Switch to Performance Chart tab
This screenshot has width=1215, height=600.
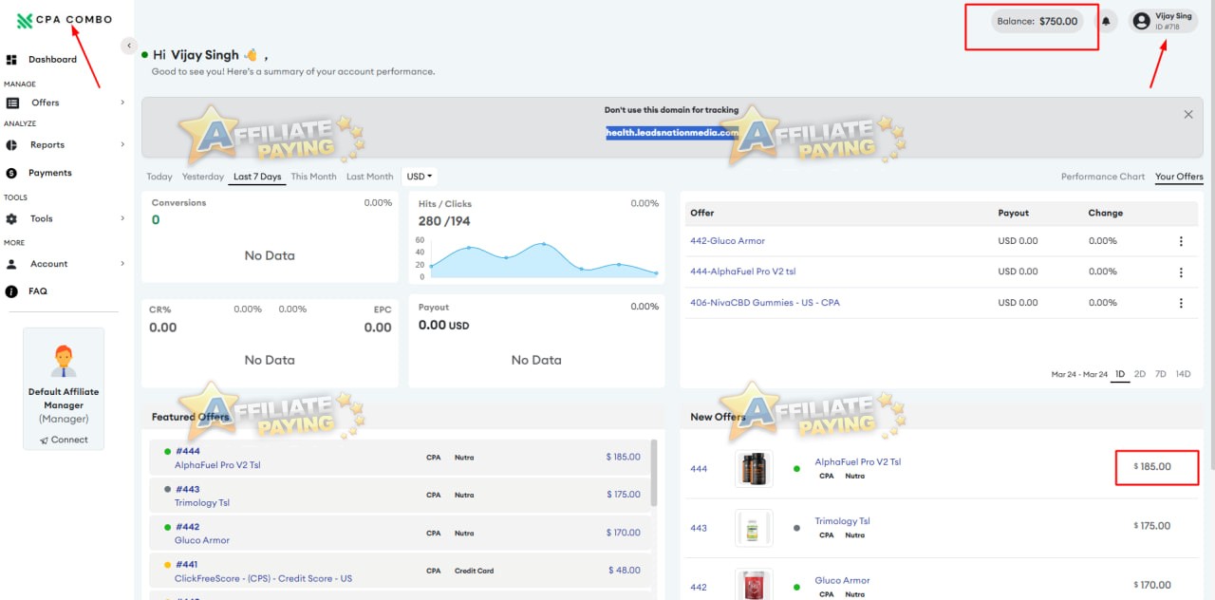click(x=1103, y=177)
